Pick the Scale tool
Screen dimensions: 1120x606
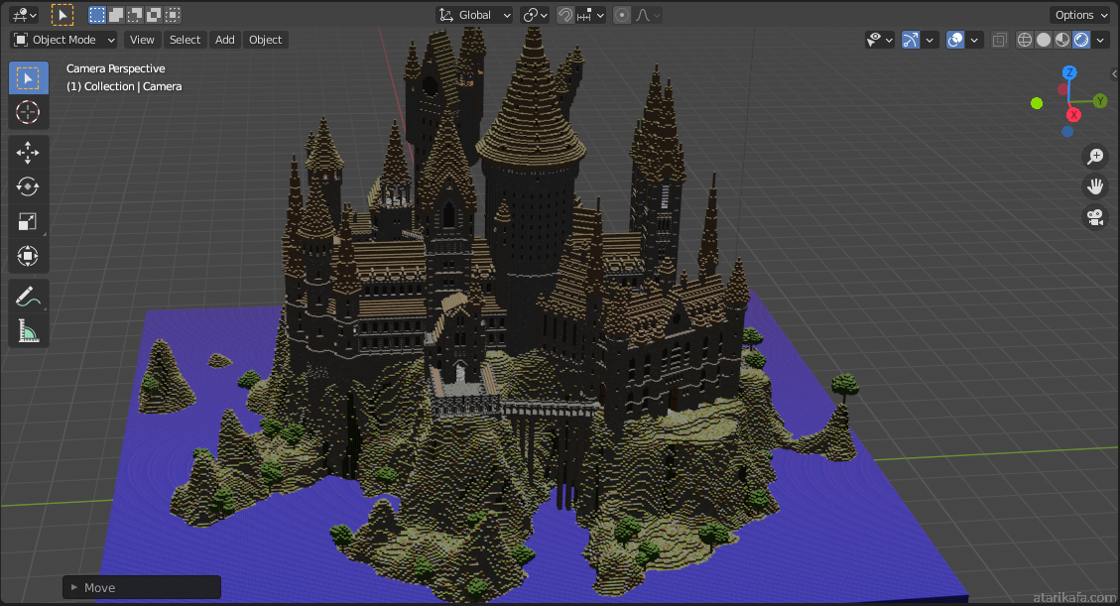point(28,221)
